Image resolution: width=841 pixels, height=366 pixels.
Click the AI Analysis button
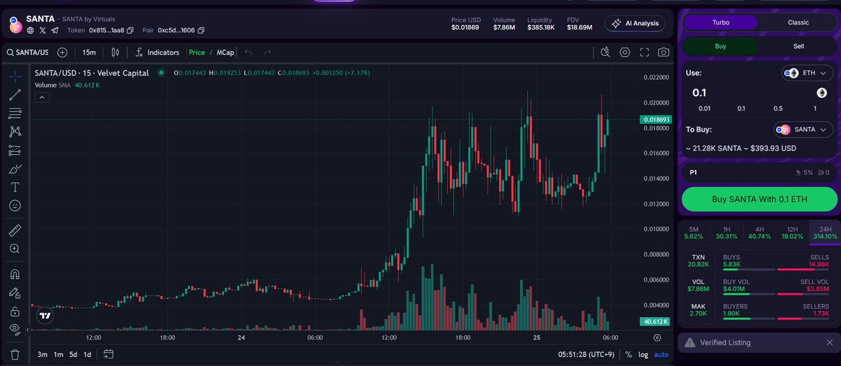[635, 23]
